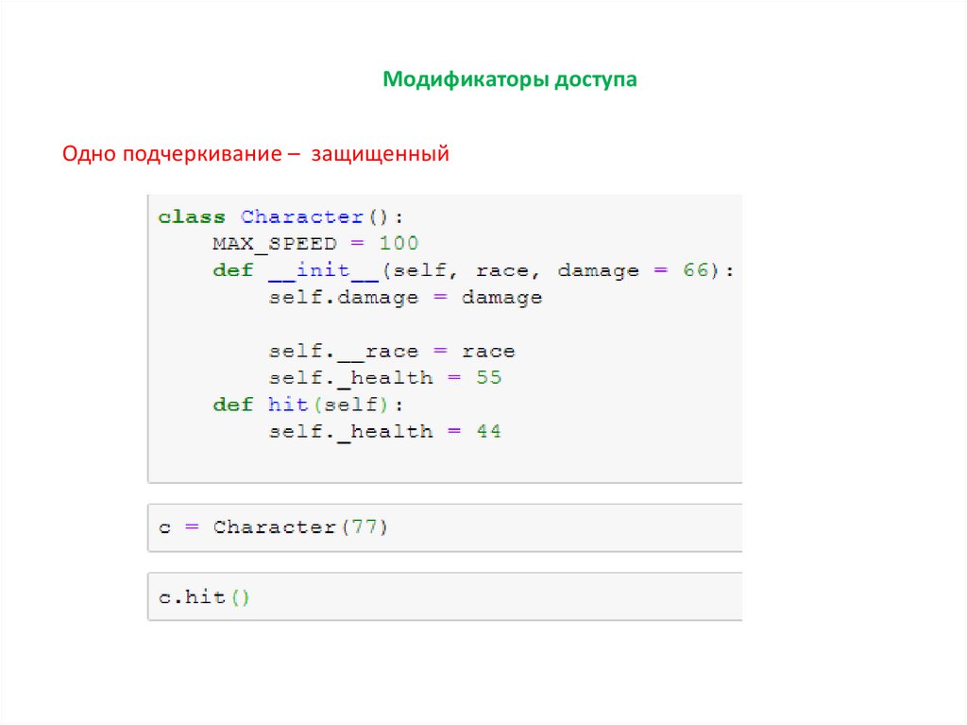Viewport: 967px width, 725px height.
Task: Click the 'def __init__' line
Action: tap(473, 270)
